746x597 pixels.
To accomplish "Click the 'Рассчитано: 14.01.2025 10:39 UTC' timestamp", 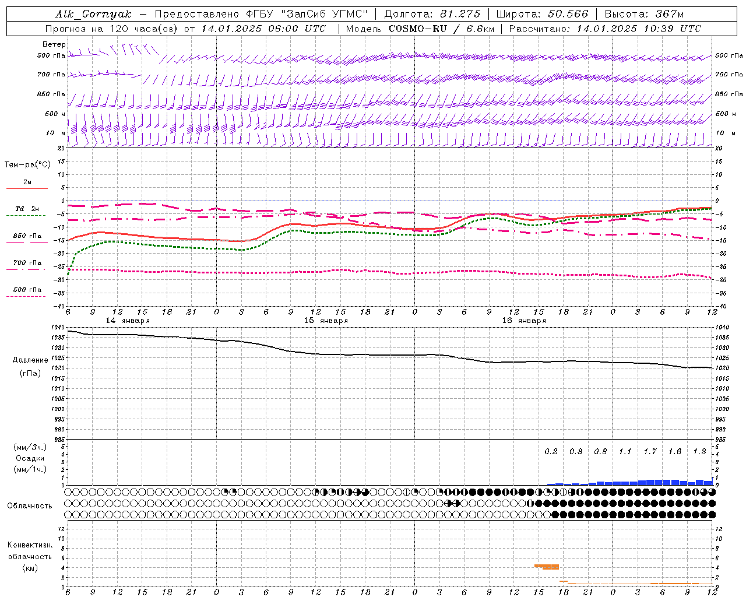I will click(x=605, y=29).
